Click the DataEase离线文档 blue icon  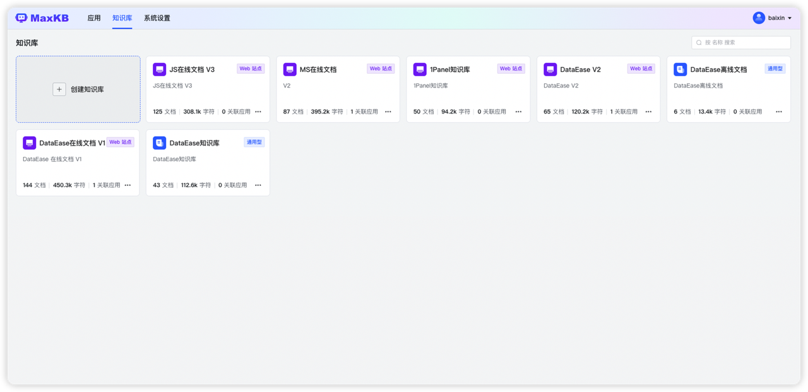coord(680,68)
